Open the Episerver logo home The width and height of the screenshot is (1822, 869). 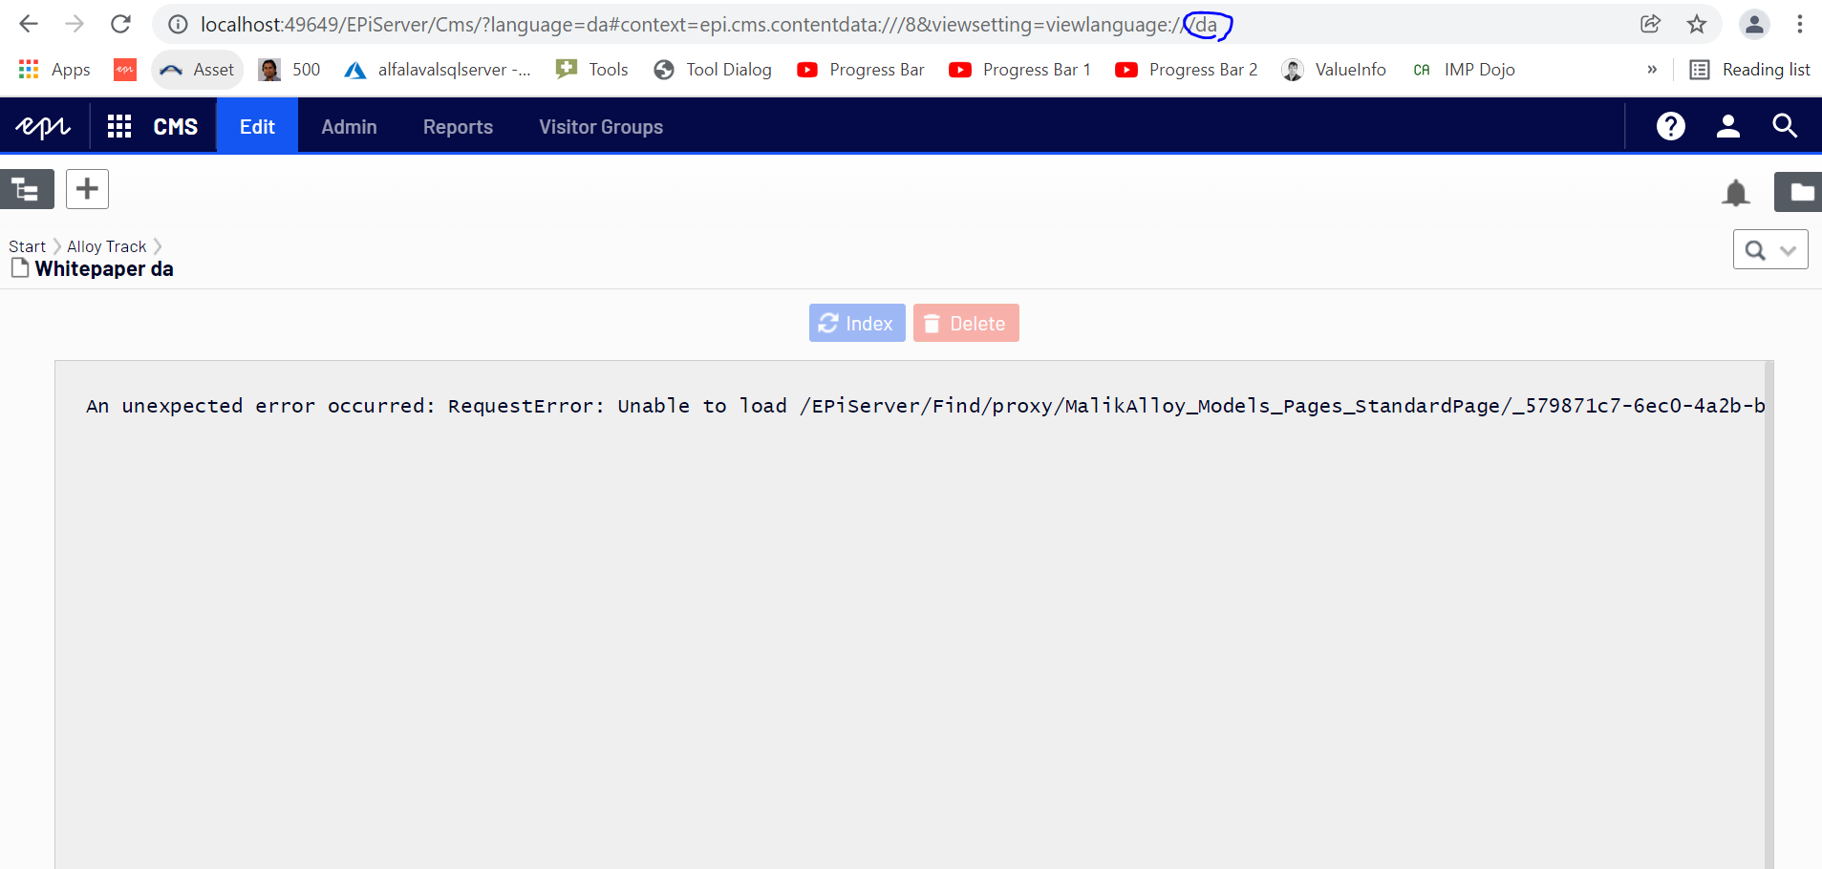(x=43, y=126)
